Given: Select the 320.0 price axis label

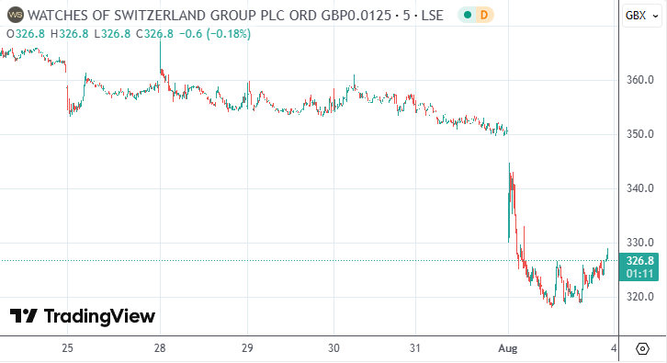Looking at the screenshot, I should tap(639, 297).
